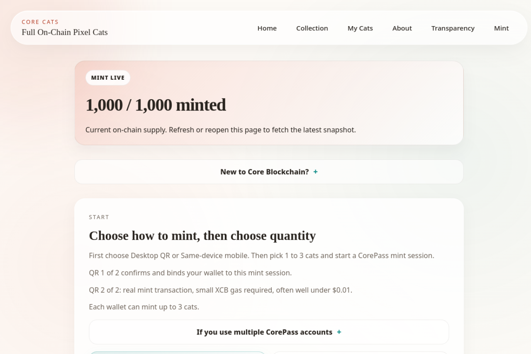Click the Each wallet can mint text
The image size is (531, 354).
point(144,307)
